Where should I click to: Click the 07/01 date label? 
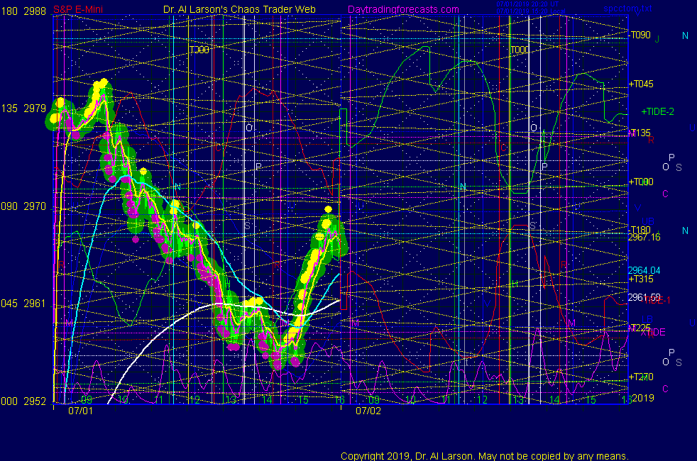coord(80,411)
